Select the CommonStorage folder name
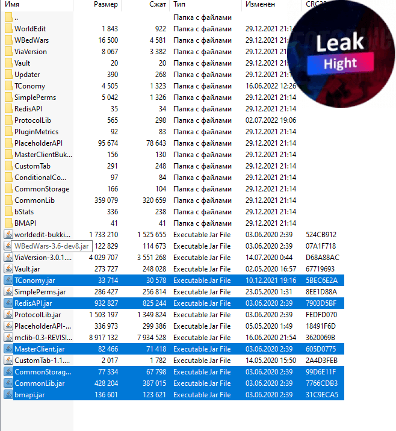The image size is (396, 431). click(x=42, y=189)
